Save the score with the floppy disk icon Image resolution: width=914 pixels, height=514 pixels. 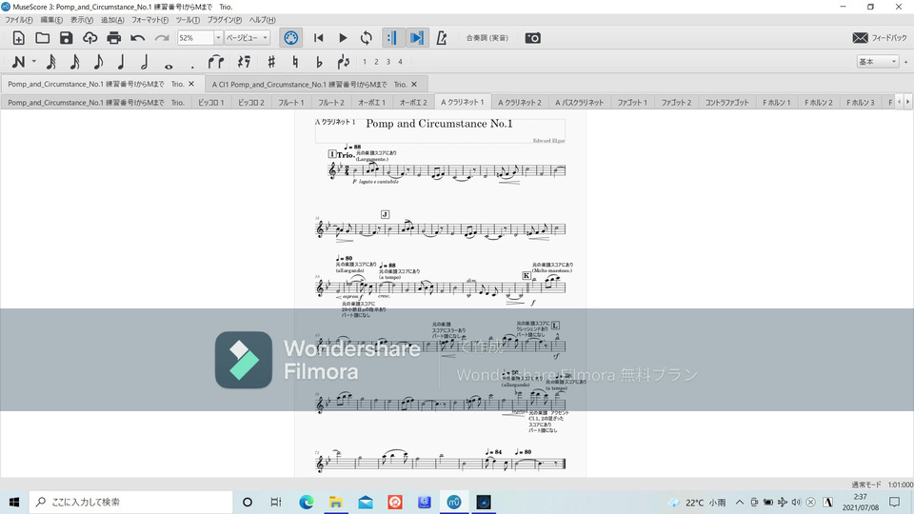tap(66, 38)
